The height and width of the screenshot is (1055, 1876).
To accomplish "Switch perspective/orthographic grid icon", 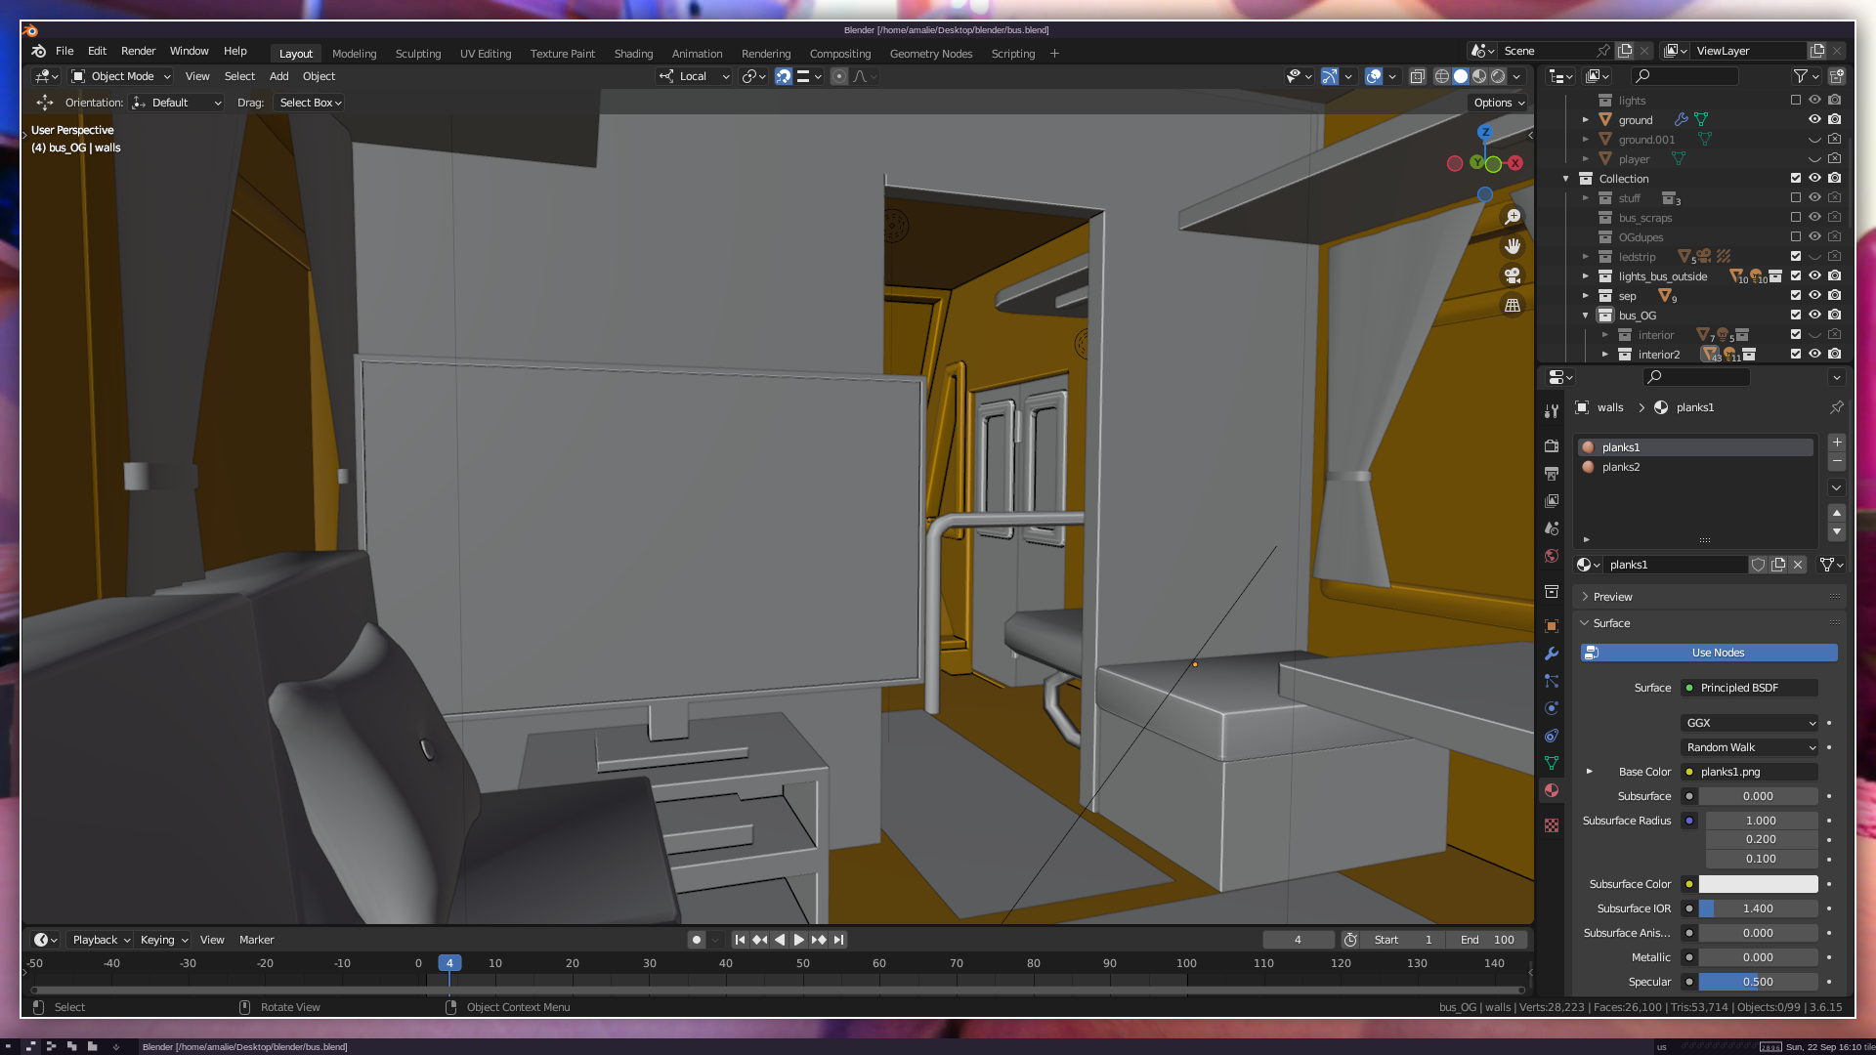I will pyautogui.click(x=1513, y=305).
